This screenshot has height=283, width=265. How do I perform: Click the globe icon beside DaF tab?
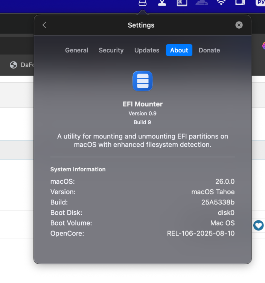coord(14,65)
